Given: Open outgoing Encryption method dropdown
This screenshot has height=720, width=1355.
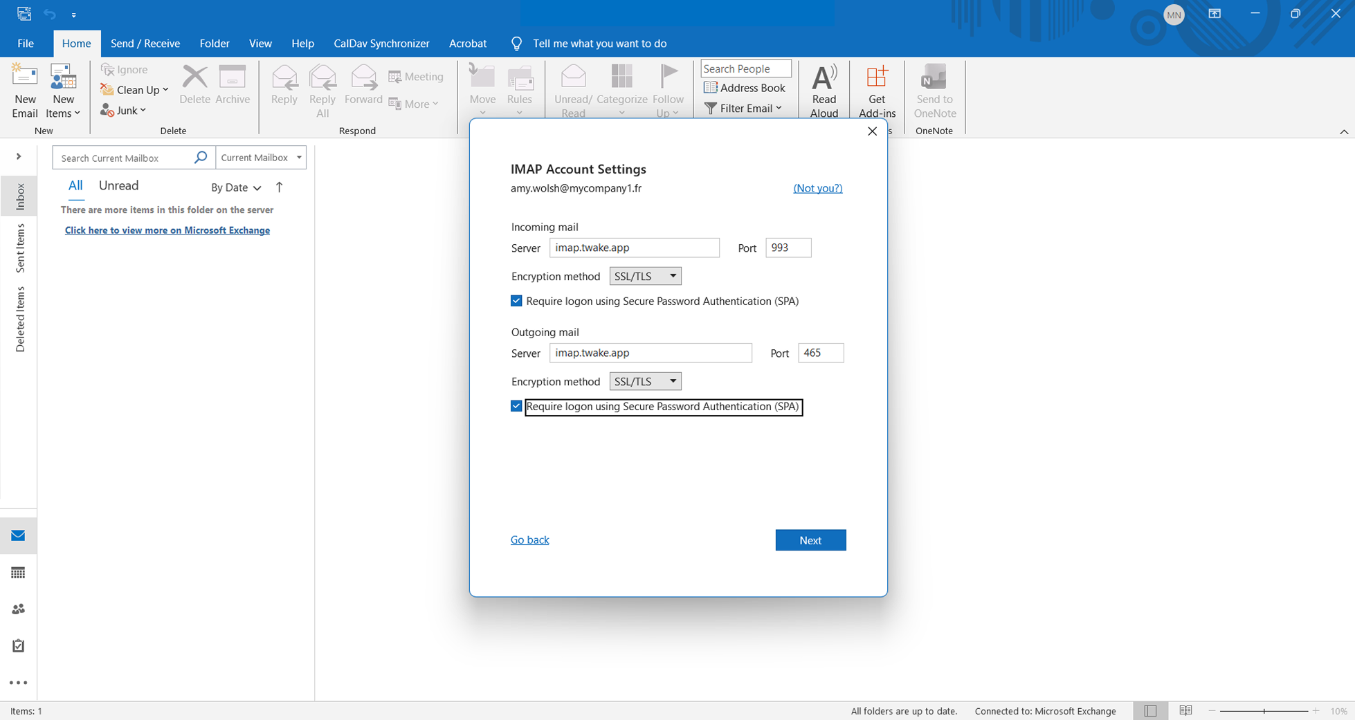Looking at the screenshot, I should 645,381.
